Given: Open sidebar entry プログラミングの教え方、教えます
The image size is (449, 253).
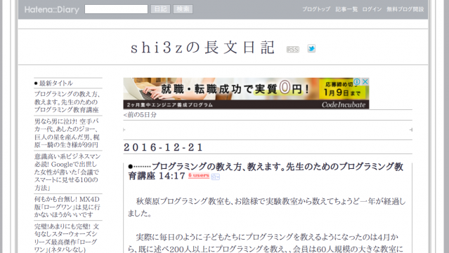Looking at the screenshot, I should [x=67, y=102].
